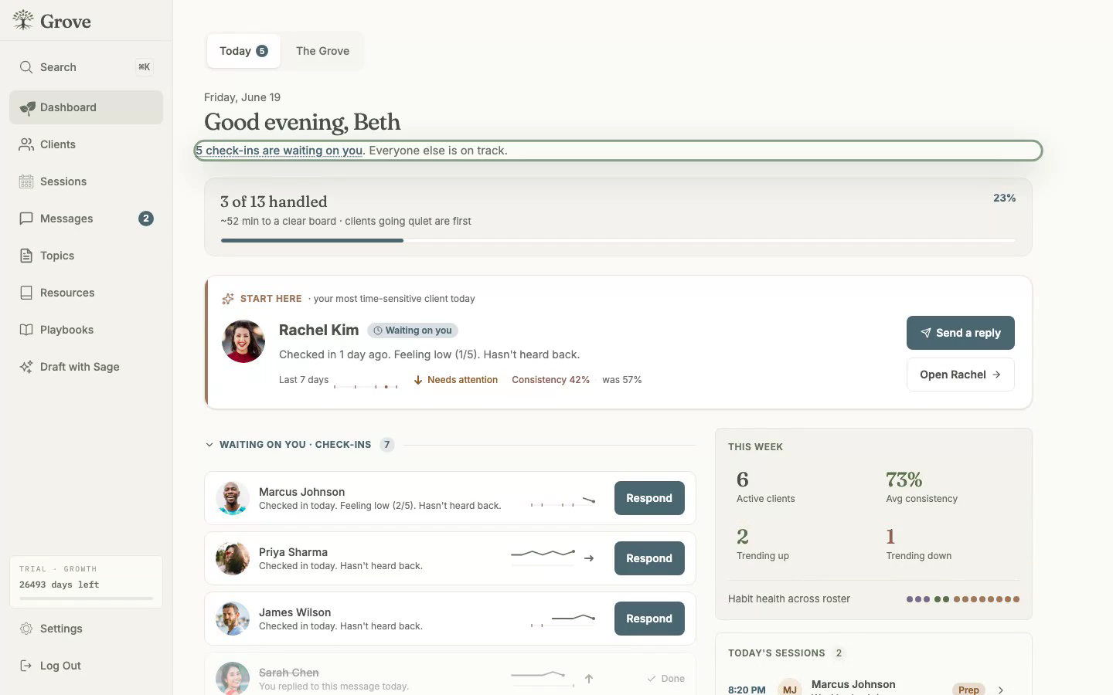This screenshot has height=695, width=1113.
Task: Click the habit health colored dots
Action: [963, 599]
